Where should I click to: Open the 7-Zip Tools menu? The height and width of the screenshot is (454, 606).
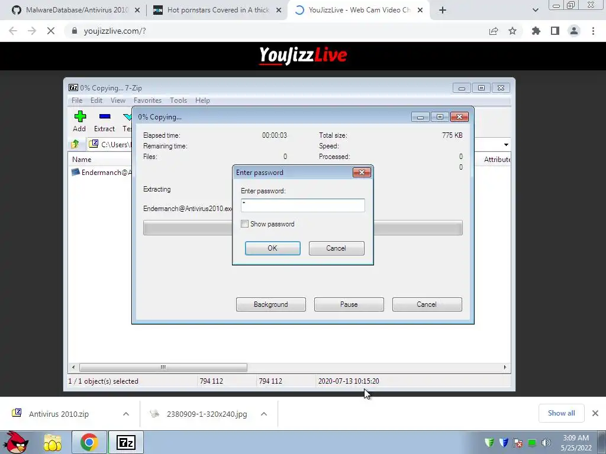179,100
